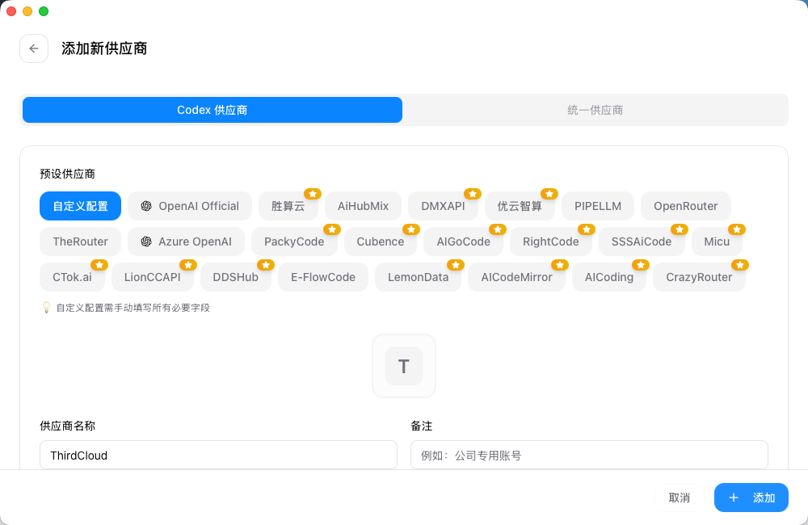
Task: Click the lightbulb hint icon
Action: click(46, 308)
